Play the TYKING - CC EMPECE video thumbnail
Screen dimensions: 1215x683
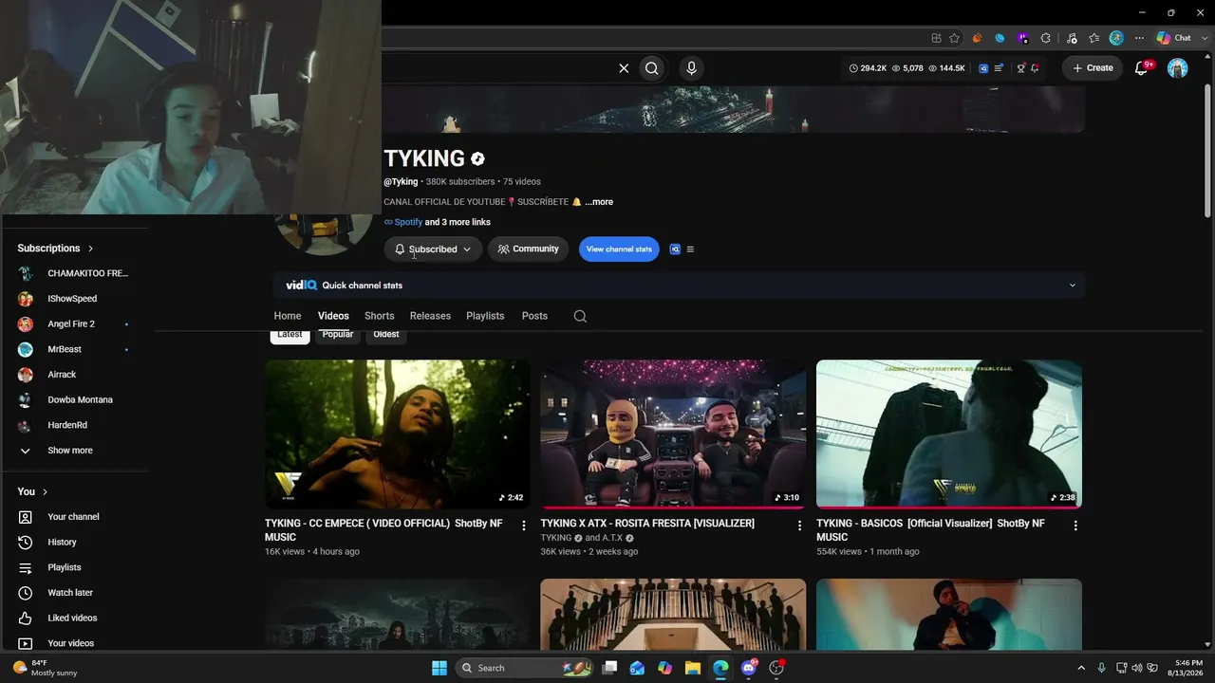[398, 434]
